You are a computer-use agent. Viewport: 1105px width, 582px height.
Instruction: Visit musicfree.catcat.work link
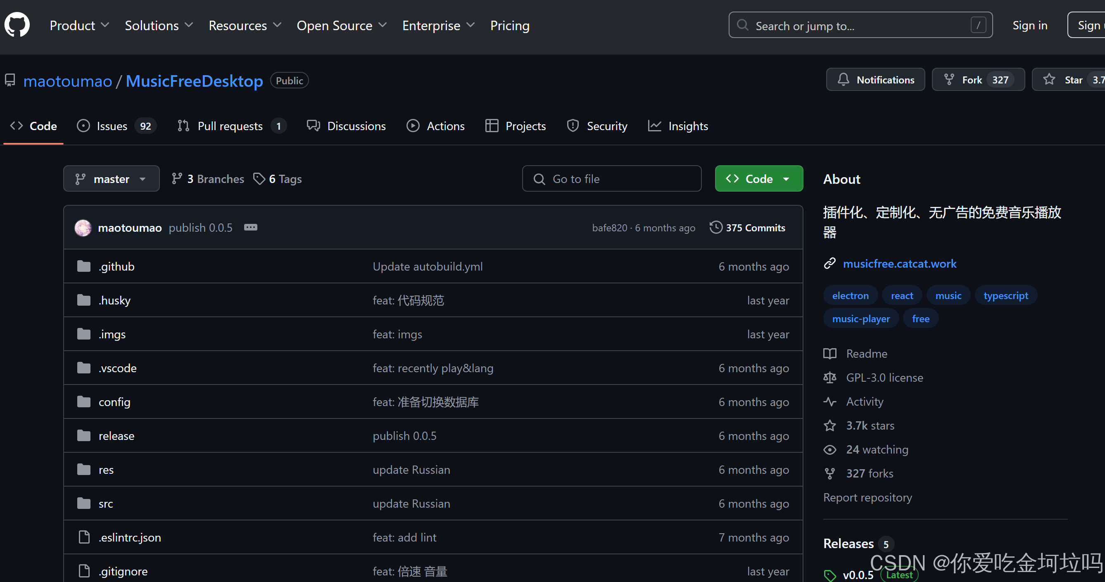[x=900, y=264]
